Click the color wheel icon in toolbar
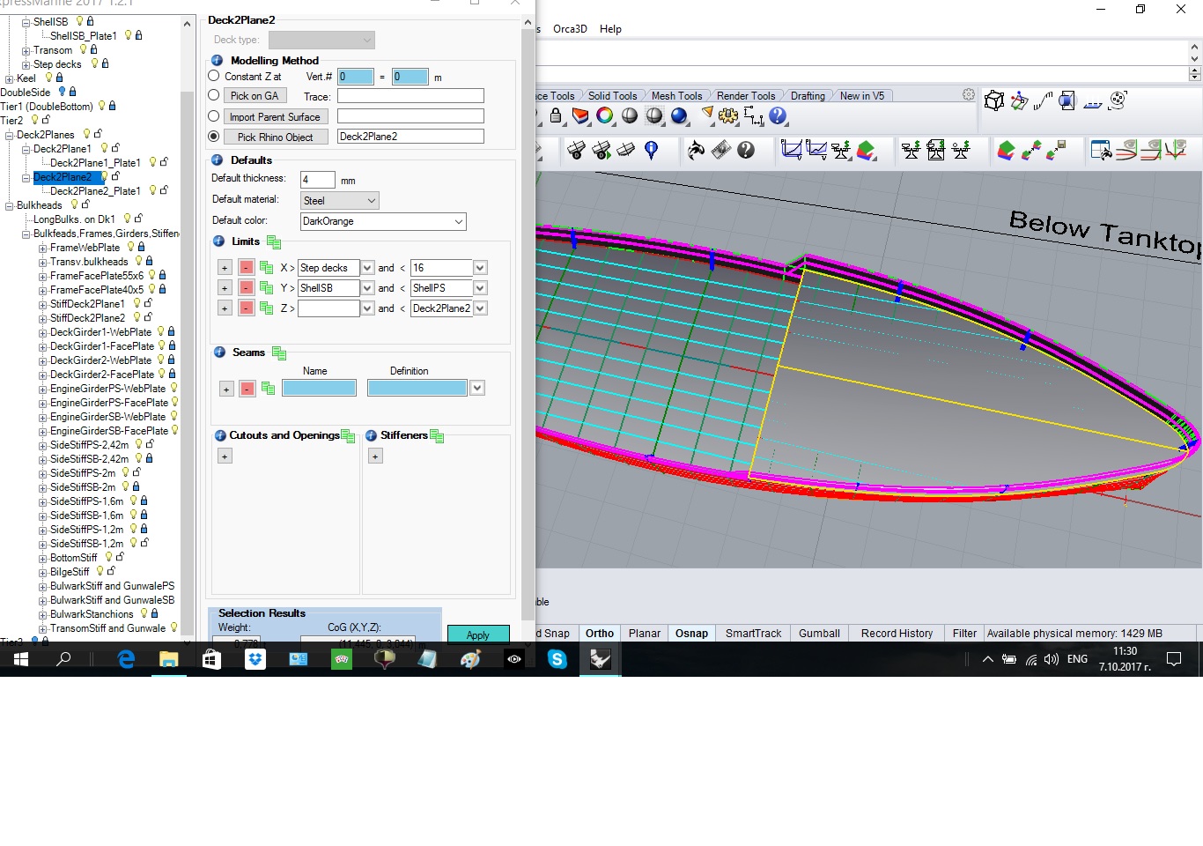This screenshot has width=1203, height=846. click(x=605, y=115)
